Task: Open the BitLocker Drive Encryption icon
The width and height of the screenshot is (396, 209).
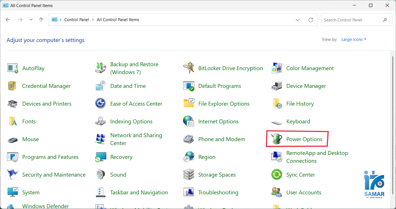Action: pyautogui.click(x=188, y=68)
